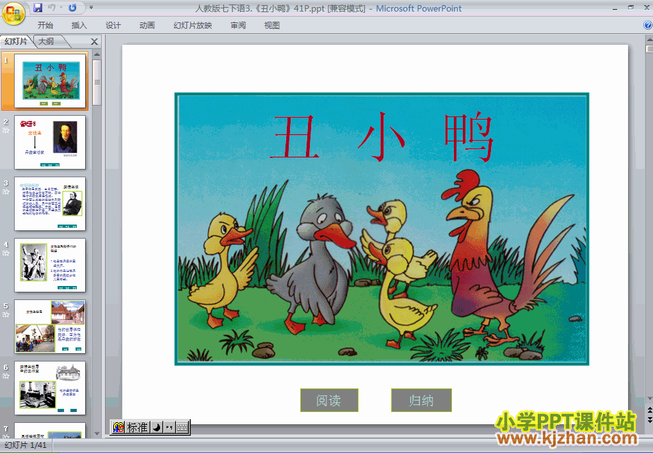This screenshot has width=653, height=453.
Task: Select slide 6 thumbnail with room photo
Action: [x=50, y=388]
